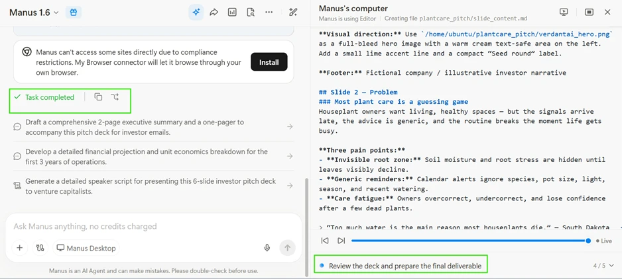Click the Chrome icon in connector notice
This screenshot has height=279, width=622.
click(x=27, y=52)
